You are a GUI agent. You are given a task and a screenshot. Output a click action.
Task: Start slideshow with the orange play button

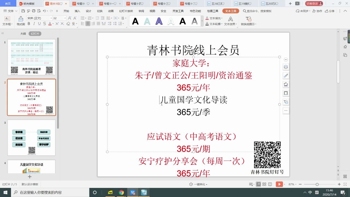click(x=279, y=184)
